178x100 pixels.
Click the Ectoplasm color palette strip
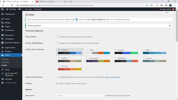98,61
